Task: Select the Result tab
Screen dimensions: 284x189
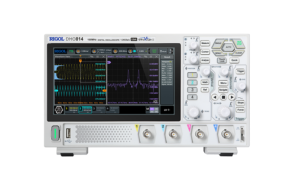Action: pos(167,57)
